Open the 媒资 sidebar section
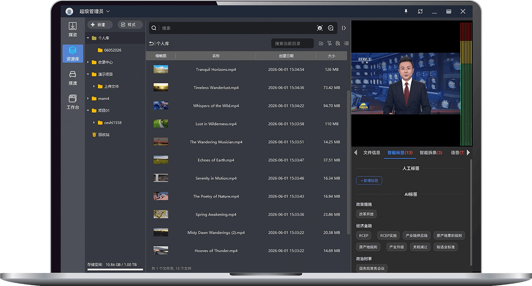 (73, 29)
